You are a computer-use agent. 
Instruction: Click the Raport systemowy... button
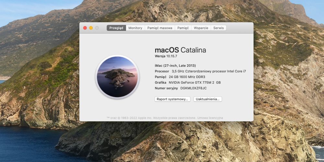[x=172, y=99]
